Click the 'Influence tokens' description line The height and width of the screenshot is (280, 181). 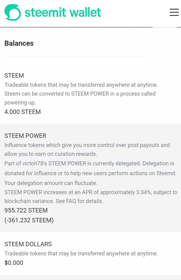(x=87, y=145)
